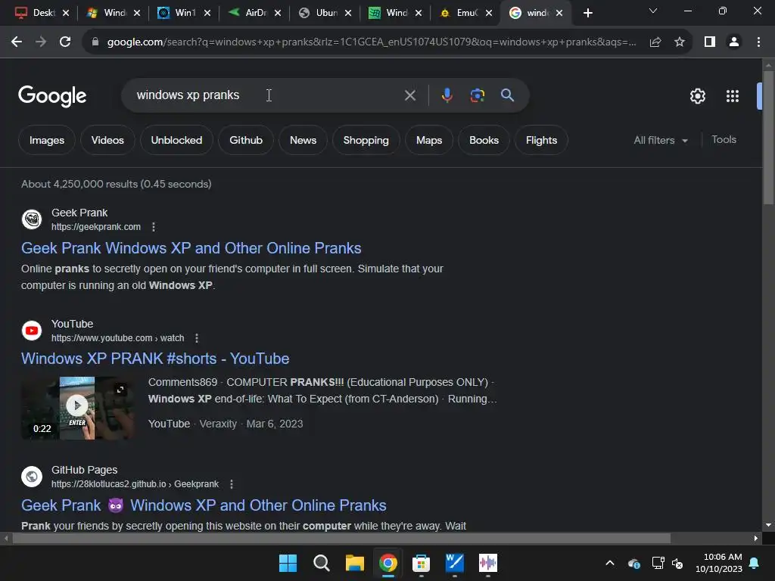775x581 pixels.
Task: Reload the current page
Action: [65, 42]
